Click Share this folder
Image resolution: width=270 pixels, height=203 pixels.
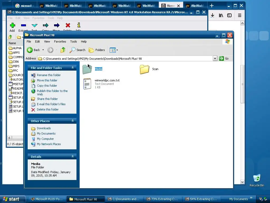click(x=47, y=99)
